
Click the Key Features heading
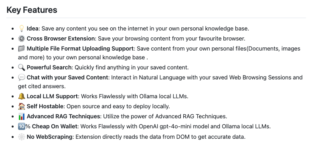click(x=32, y=10)
